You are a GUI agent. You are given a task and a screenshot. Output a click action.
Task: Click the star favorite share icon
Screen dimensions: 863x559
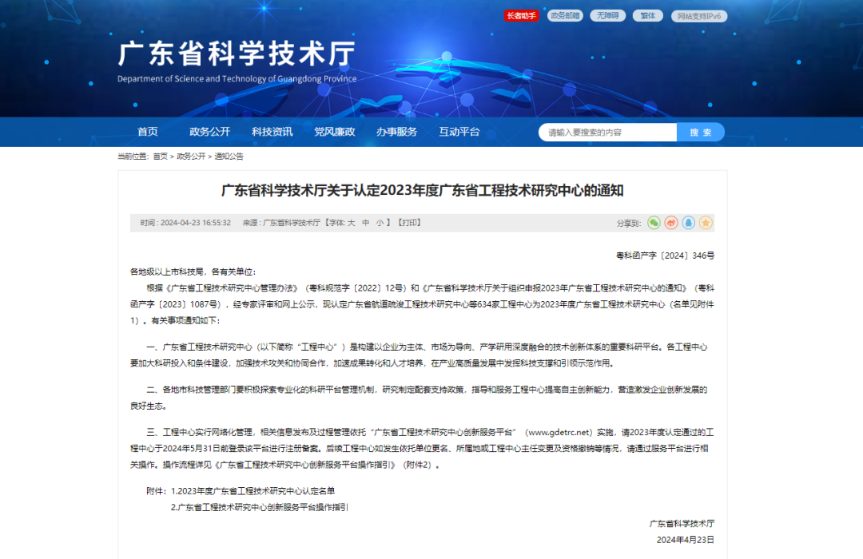pyautogui.click(x=706, y=224)
